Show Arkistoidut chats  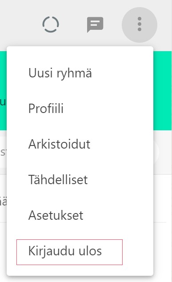point(59,144)
